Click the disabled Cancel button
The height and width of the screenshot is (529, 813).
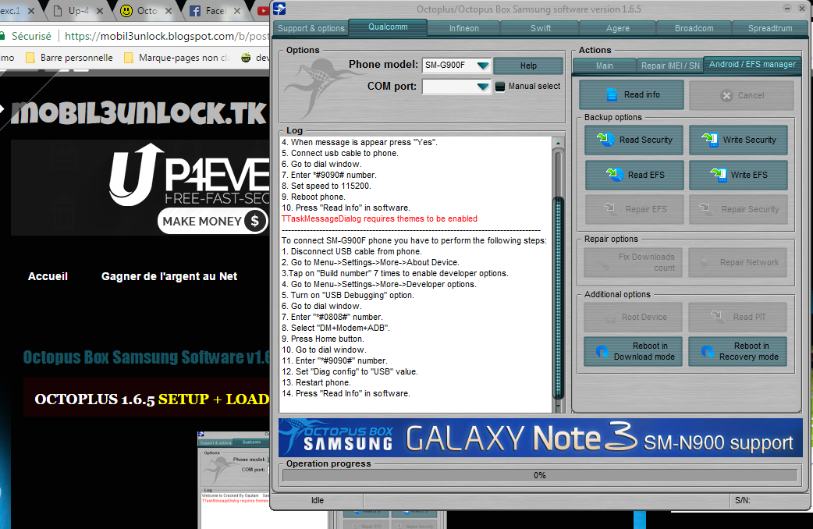tap(741, 95)
